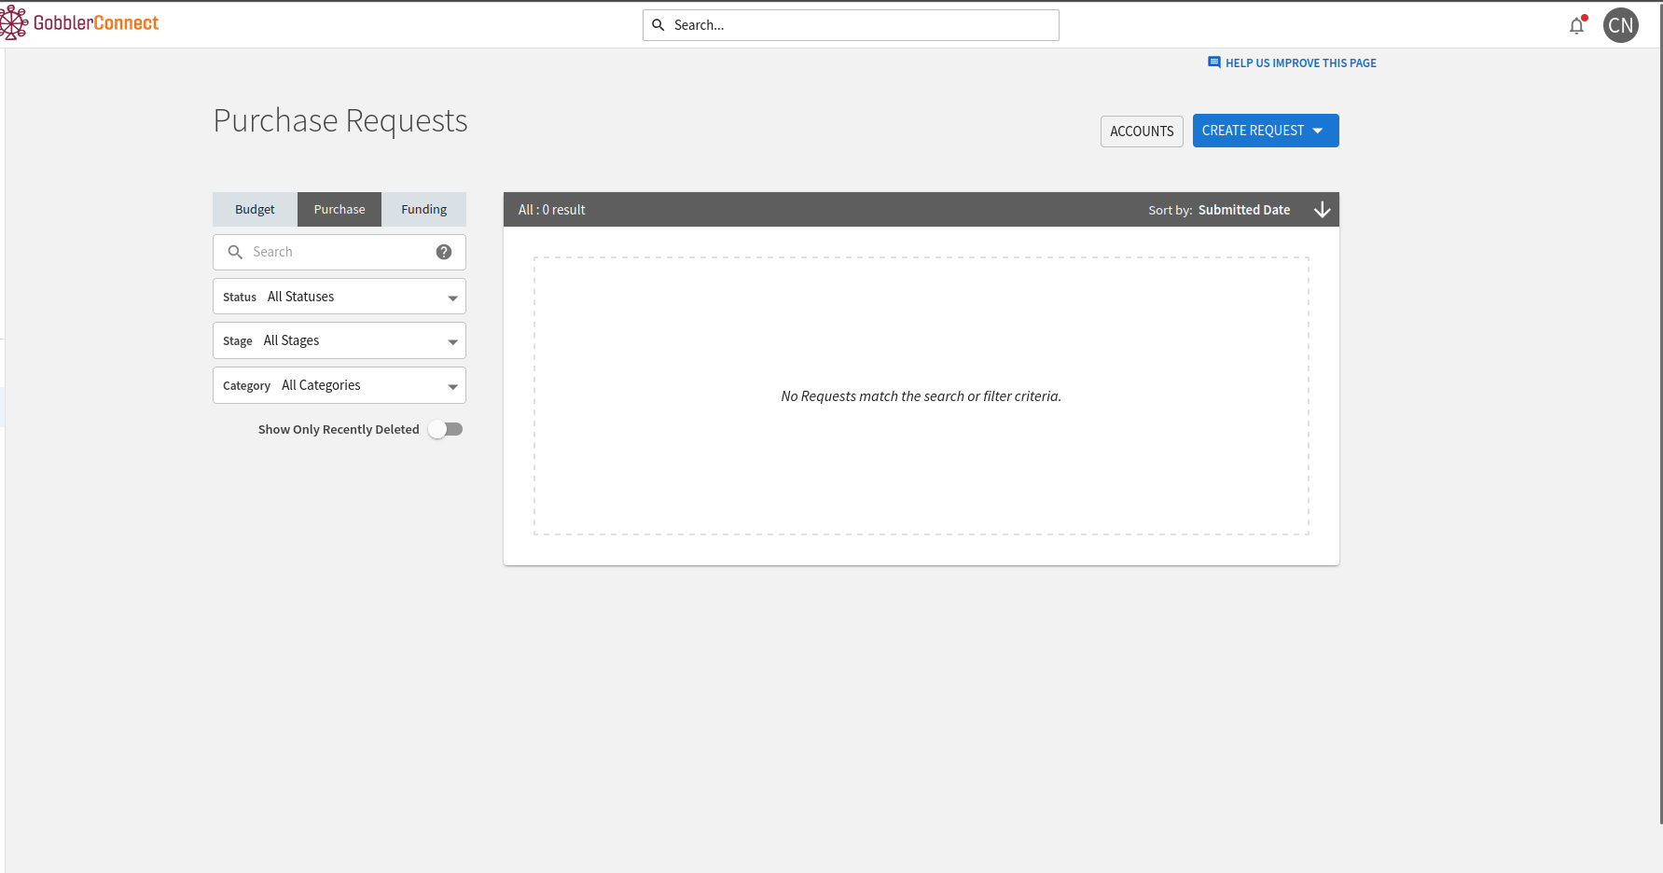
Task: Focus the top Search... input field
Action: (851, 25)
